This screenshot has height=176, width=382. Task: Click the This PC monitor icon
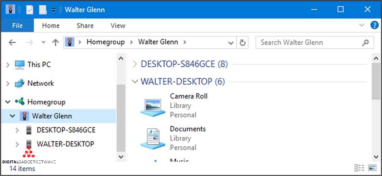(x=20, y=64)
